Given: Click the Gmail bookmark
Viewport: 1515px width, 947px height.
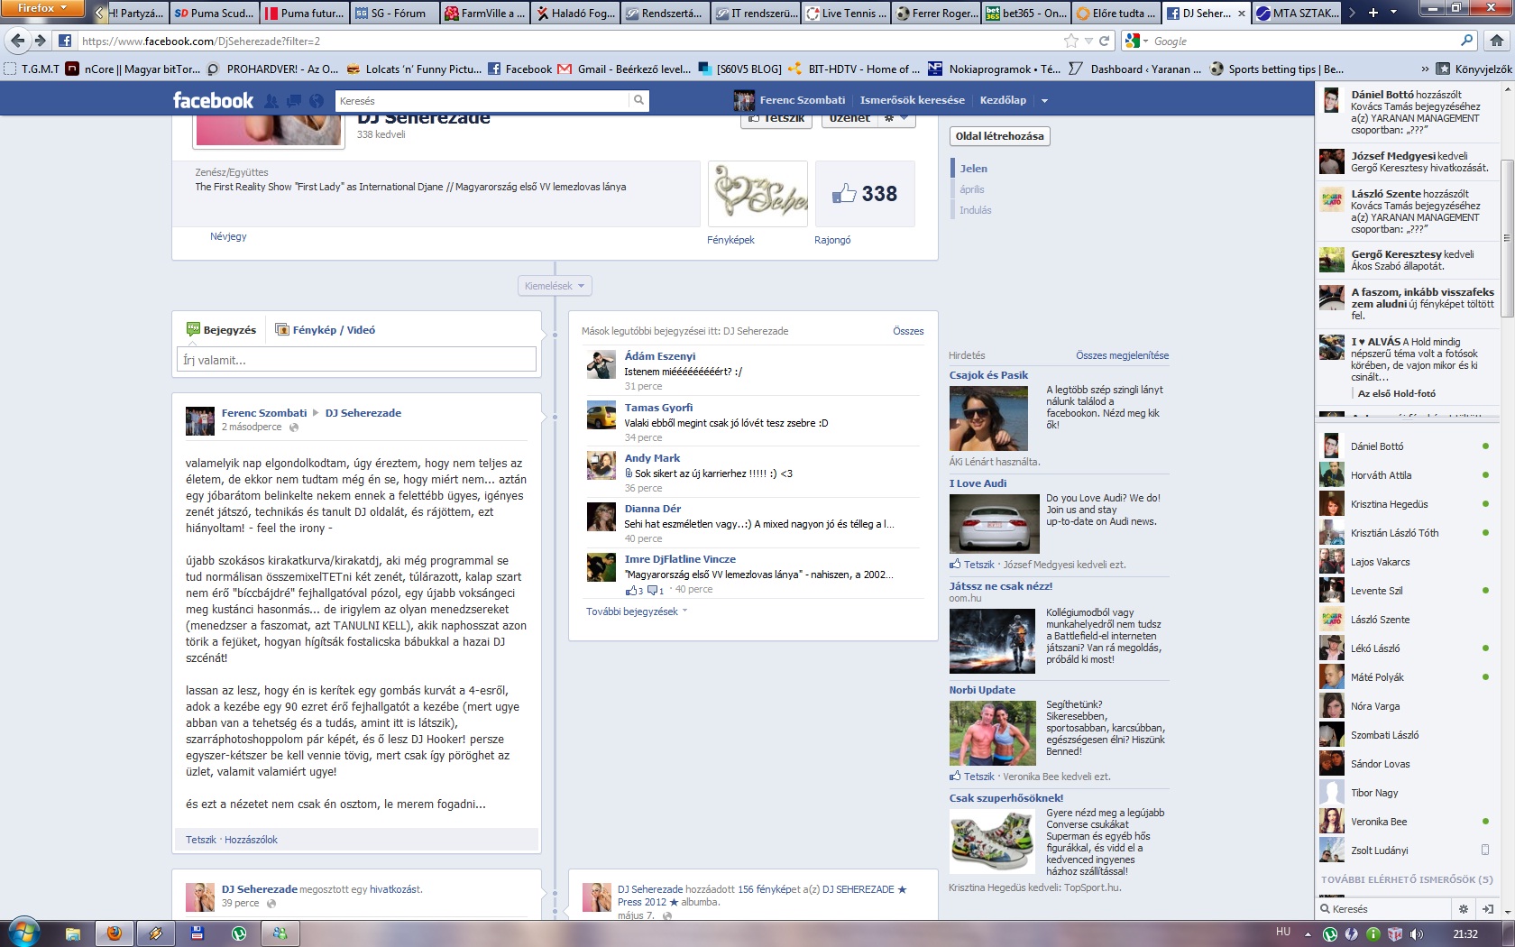Looking at the screenshot, I should 623,69.
